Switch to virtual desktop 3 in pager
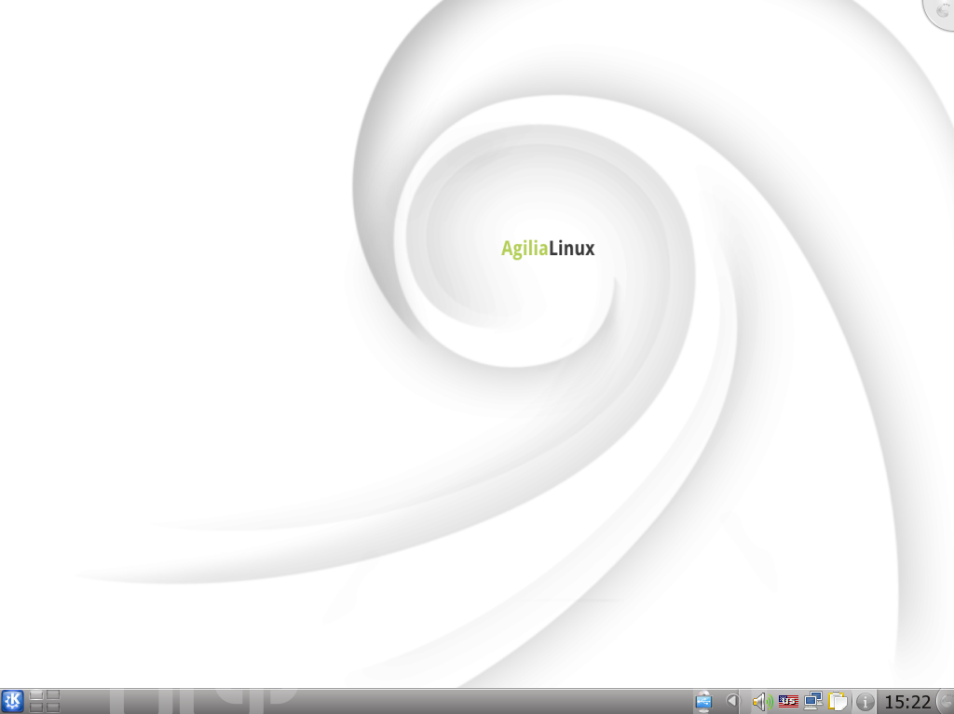Viewport: 954px width, 714px height. (x=37, y=707)
